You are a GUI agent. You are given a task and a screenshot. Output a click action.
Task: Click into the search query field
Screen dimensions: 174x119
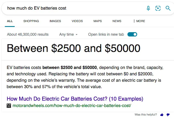coord(72,8)
